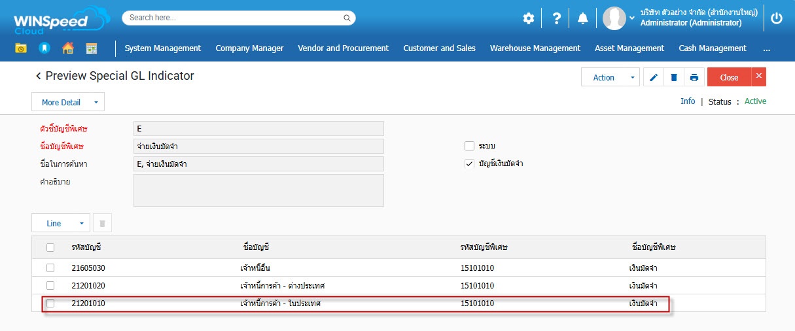Tick the ระบบ checkbox
This screenshot has height=331, width=795.
(469, 146)
